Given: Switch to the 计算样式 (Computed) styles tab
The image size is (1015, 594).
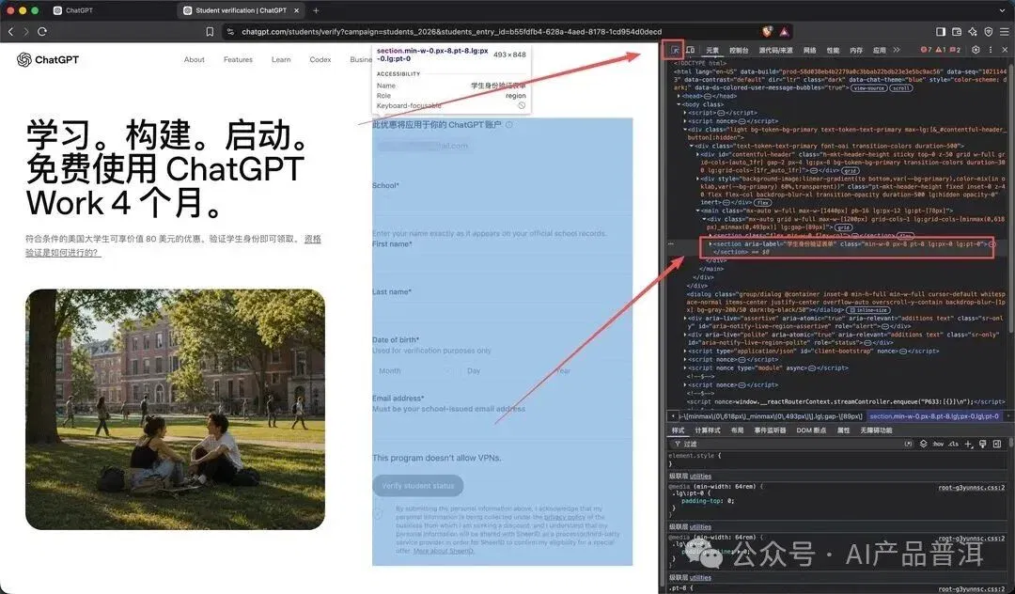Looking at the screenshot, I should (x=708, y=430).
